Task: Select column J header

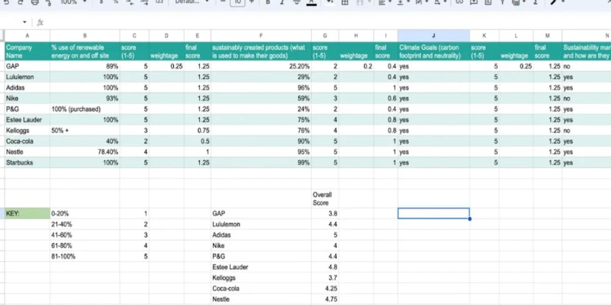Action: pyautogui.click(x=433, y=36)
